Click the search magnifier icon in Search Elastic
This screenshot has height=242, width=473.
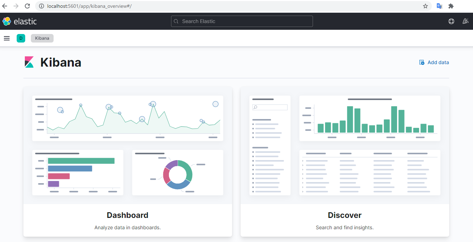(x=176, y=21)
